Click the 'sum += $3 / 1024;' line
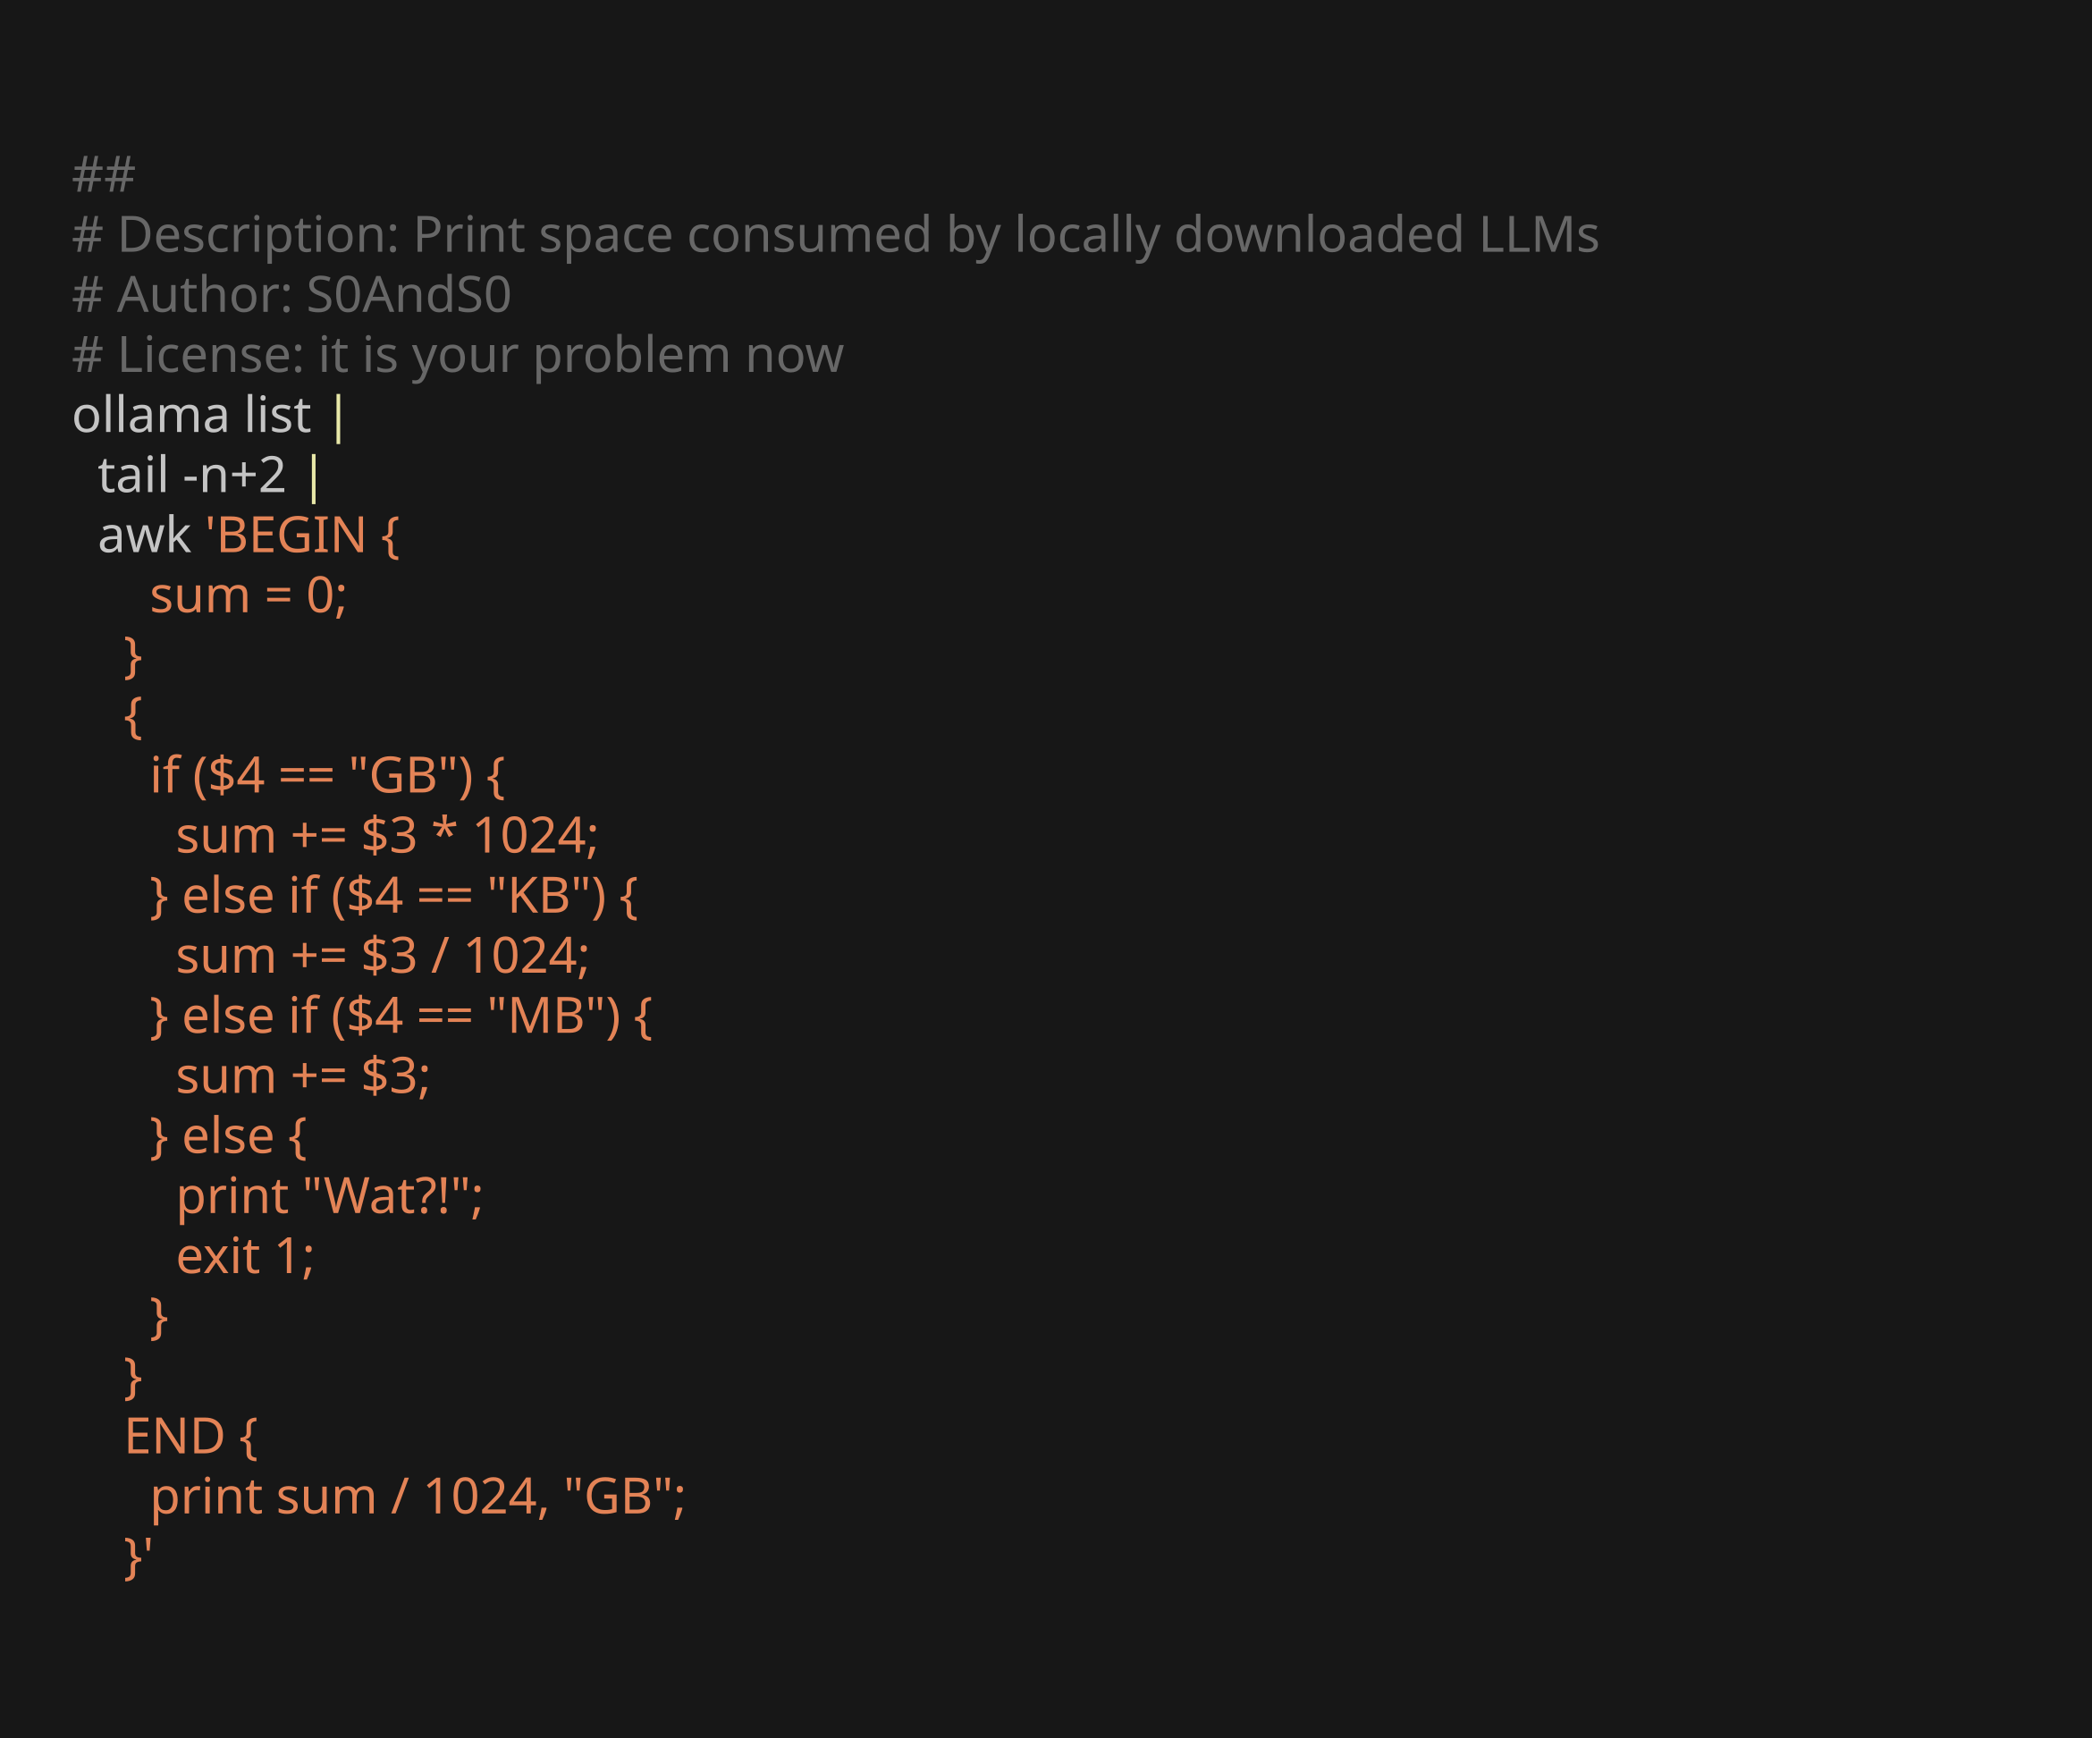 pyautogui.click(x=383, y=956)
